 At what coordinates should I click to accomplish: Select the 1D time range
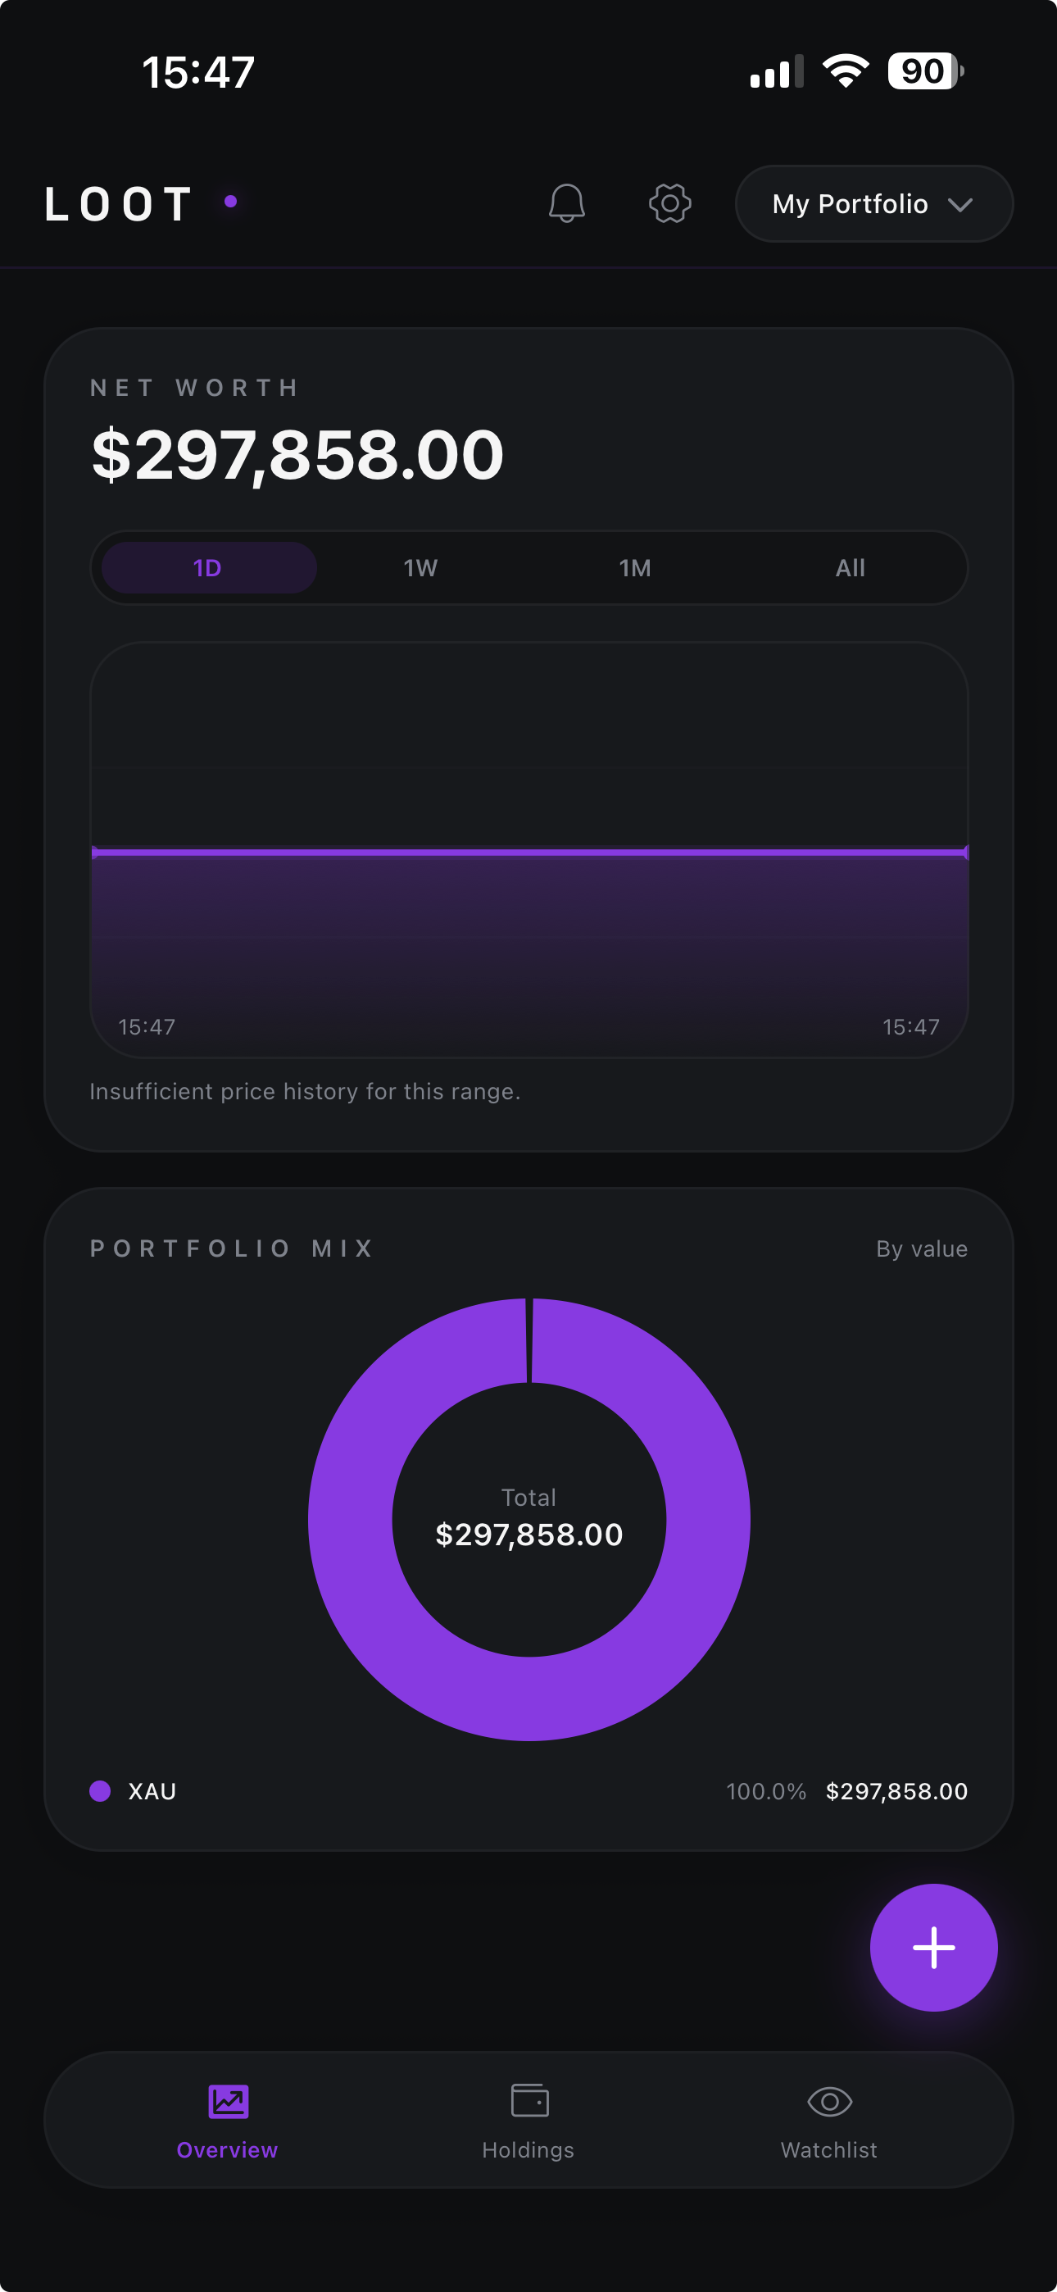[208, 567]
